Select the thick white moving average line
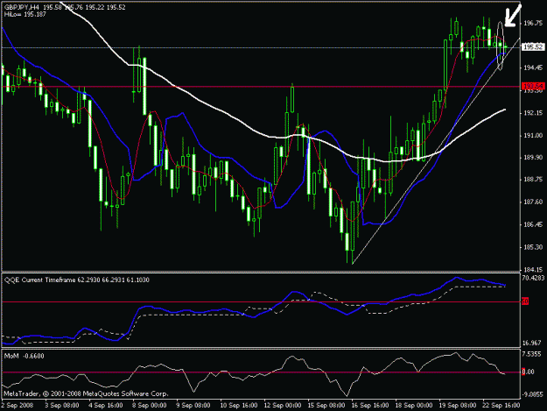This screenshot has height=411, width=547. [240, 122]
